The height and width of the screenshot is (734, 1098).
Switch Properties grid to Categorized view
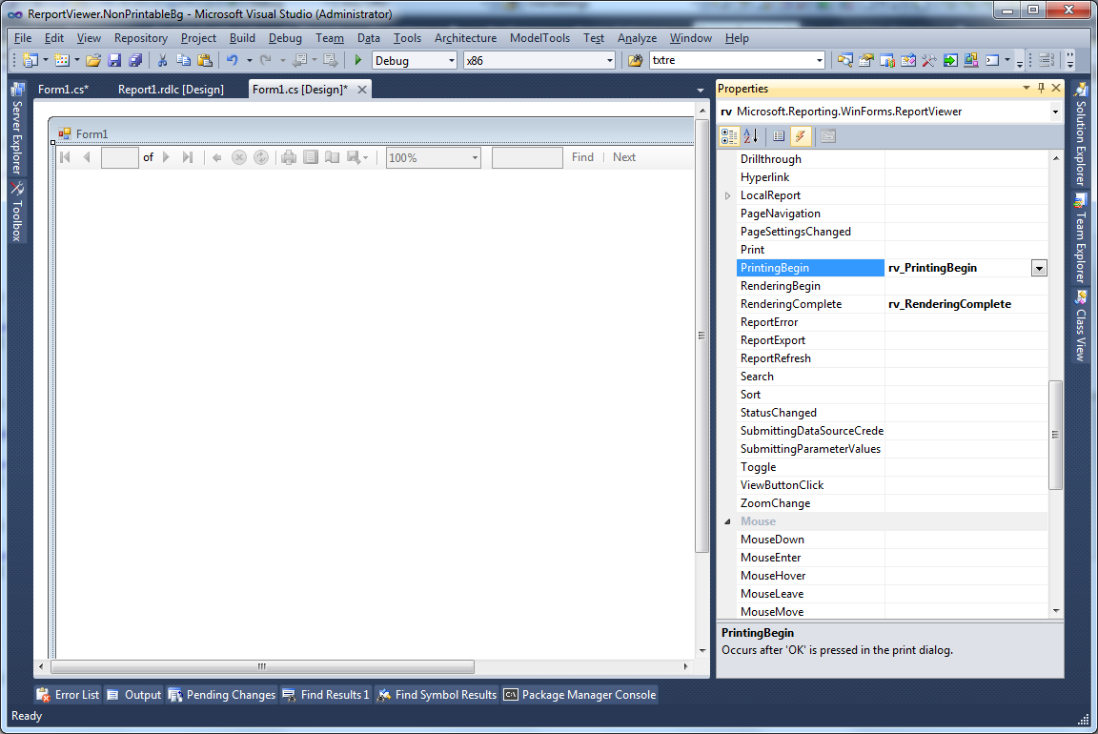coord(729,136)
